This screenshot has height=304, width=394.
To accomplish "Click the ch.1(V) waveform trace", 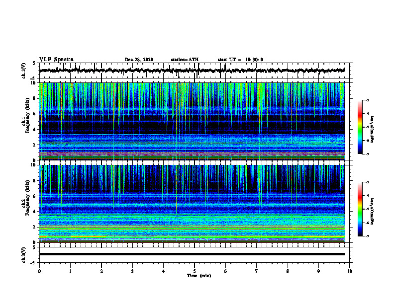I will pyautogui.click(x=192, y=71).
